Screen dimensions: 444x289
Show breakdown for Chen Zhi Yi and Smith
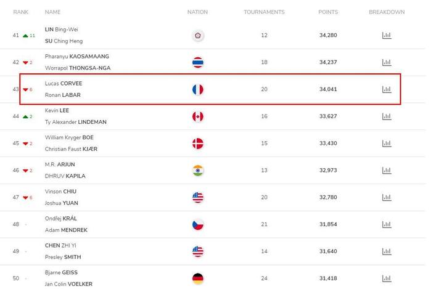click(x=387, y=251)
